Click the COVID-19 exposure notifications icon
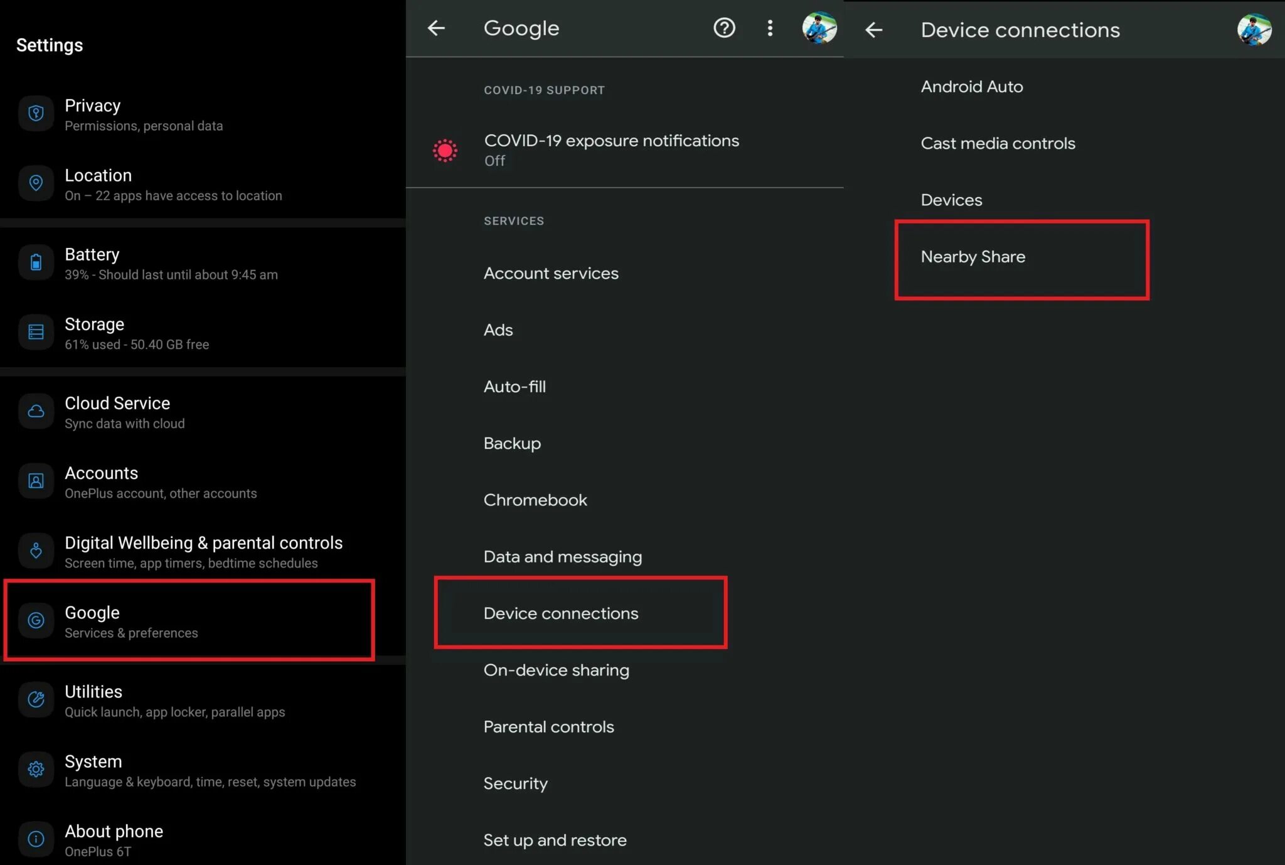The height and width of the screenshot is (865, 1285). click(445, 151)
